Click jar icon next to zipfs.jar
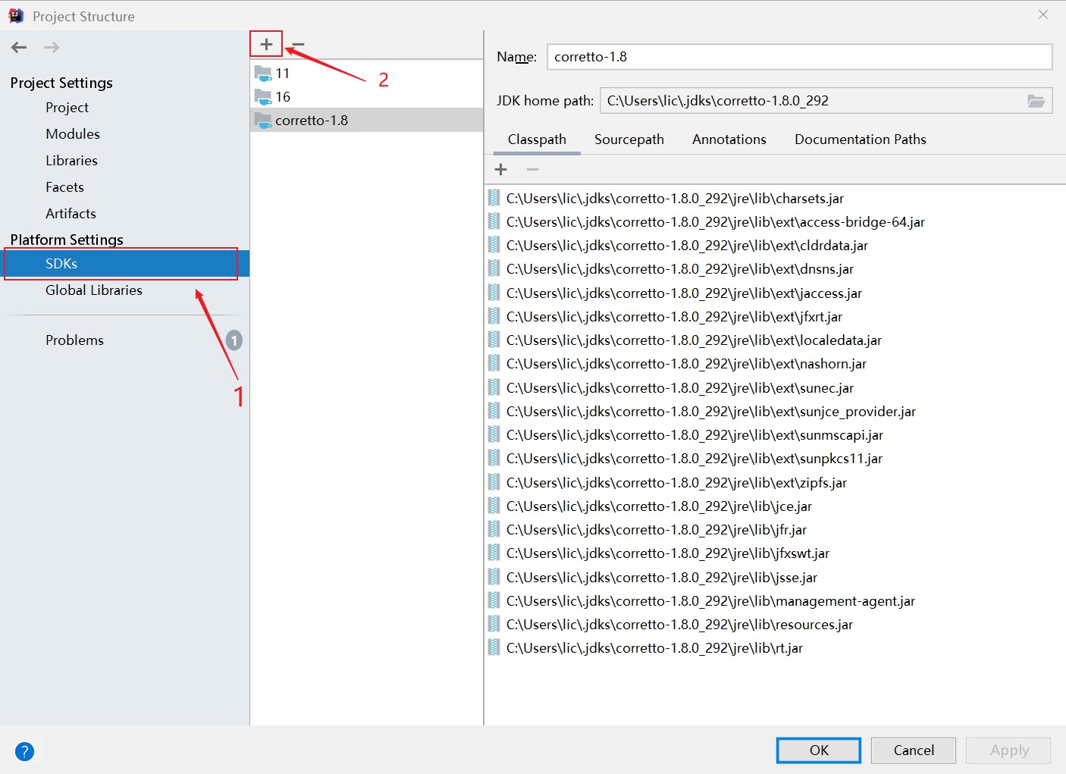1066x774 pixels. pyautogui.click(x=494, y=482)
